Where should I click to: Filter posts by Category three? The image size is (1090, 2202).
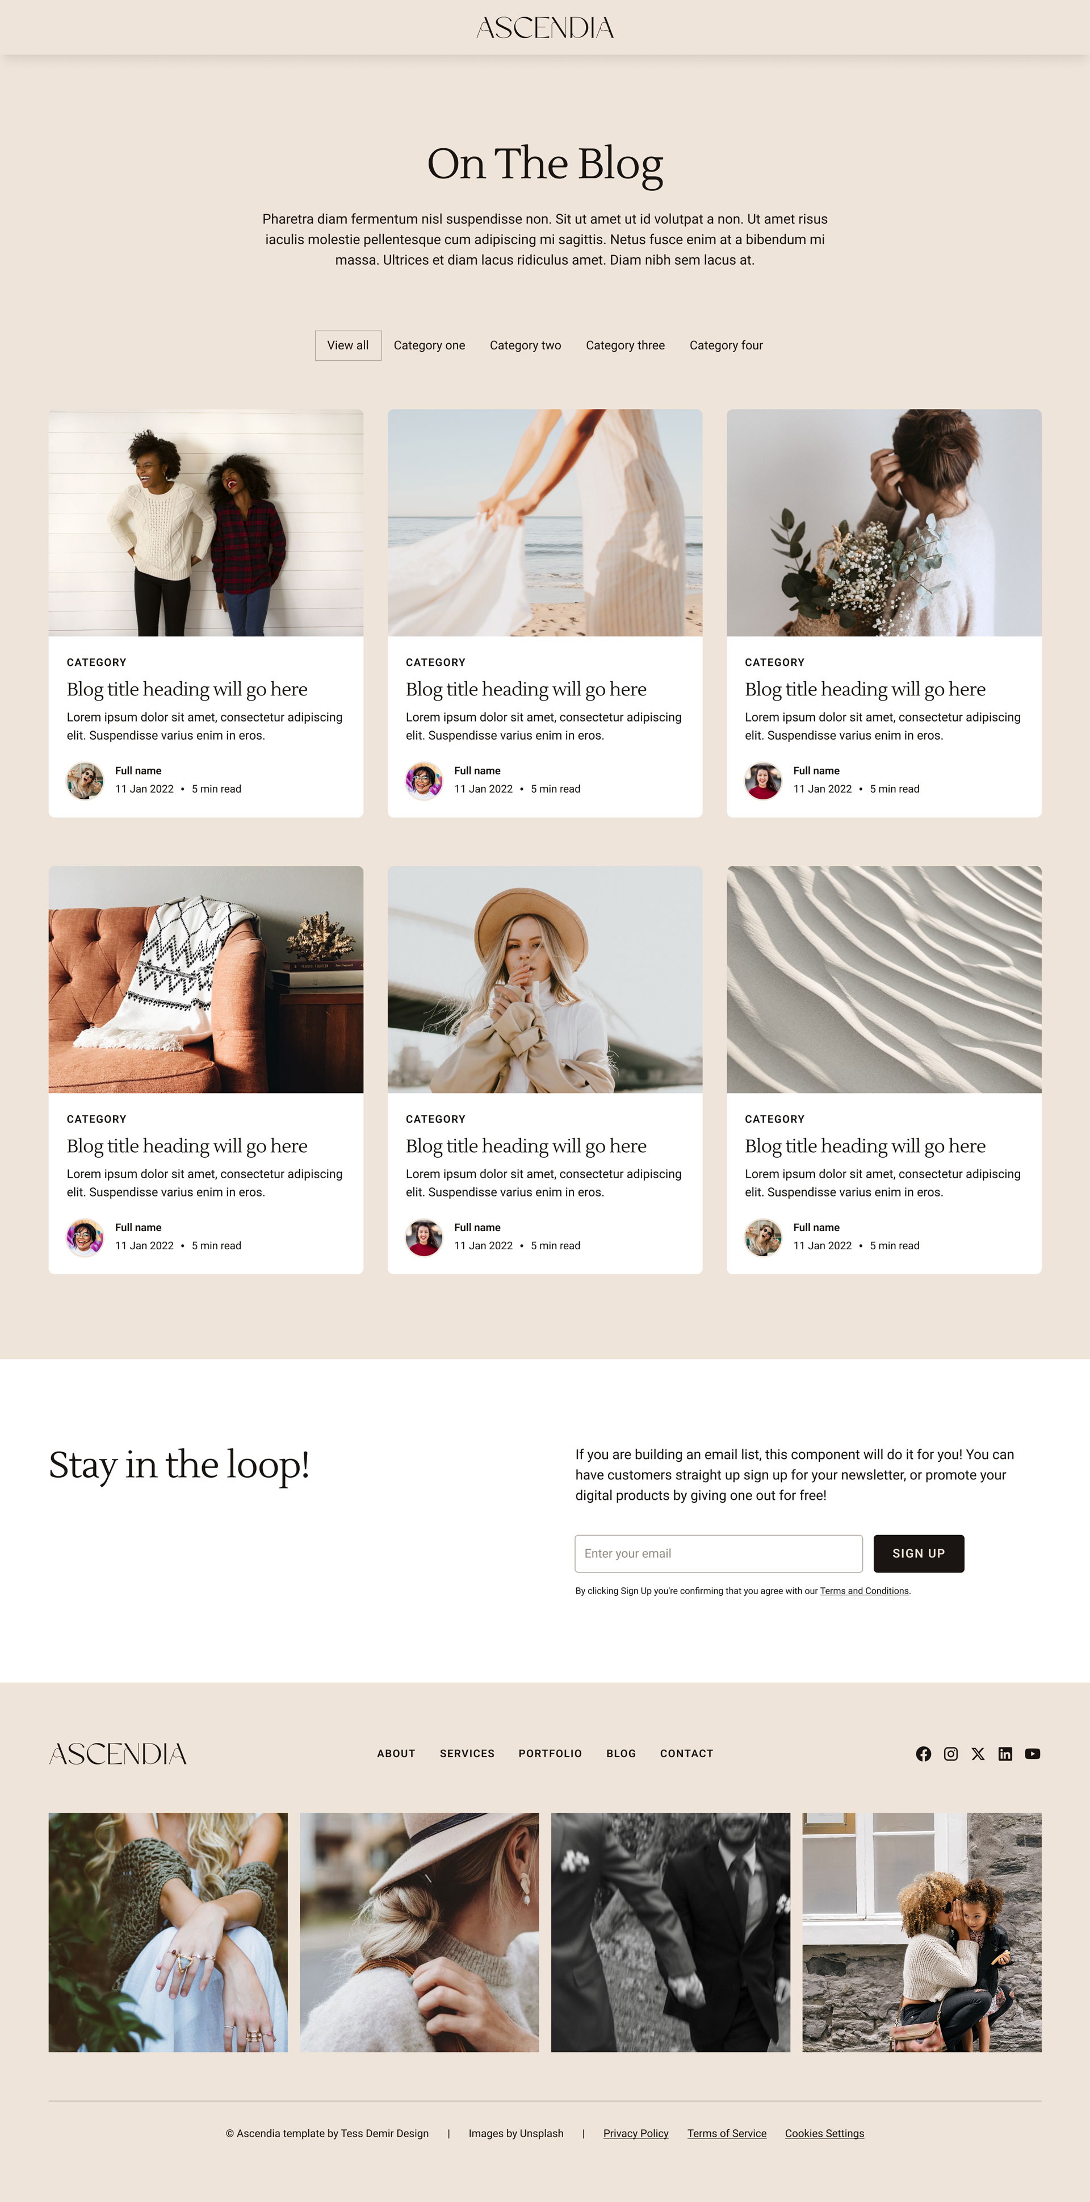tap(625, 345)
